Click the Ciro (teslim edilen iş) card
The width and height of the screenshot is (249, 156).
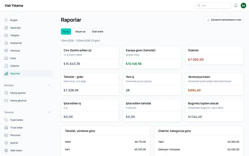pyautogui.click(x=90, y=58)
